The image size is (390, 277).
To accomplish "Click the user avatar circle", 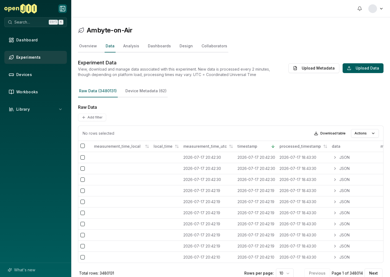I will tap(373, 9).
